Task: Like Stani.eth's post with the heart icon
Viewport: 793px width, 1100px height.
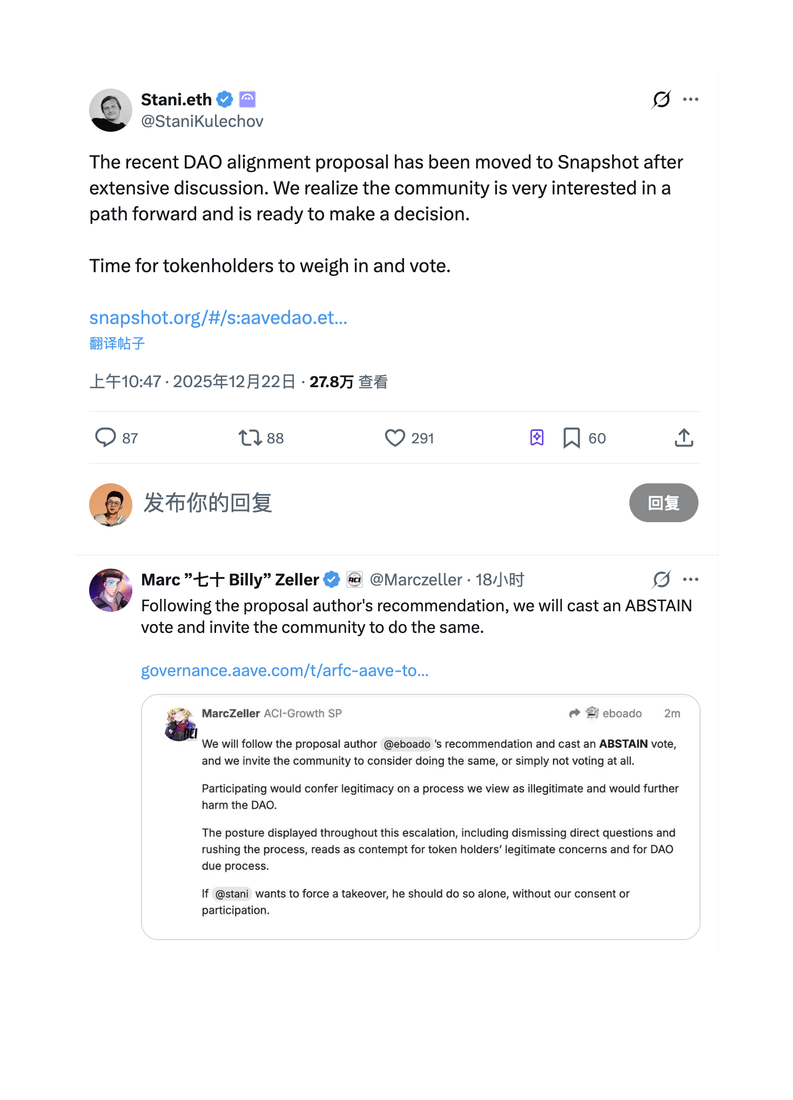Action: (395, 437)
